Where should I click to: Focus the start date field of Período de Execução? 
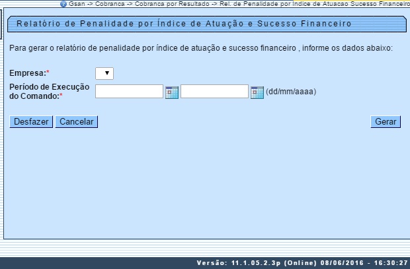point(129,91)
